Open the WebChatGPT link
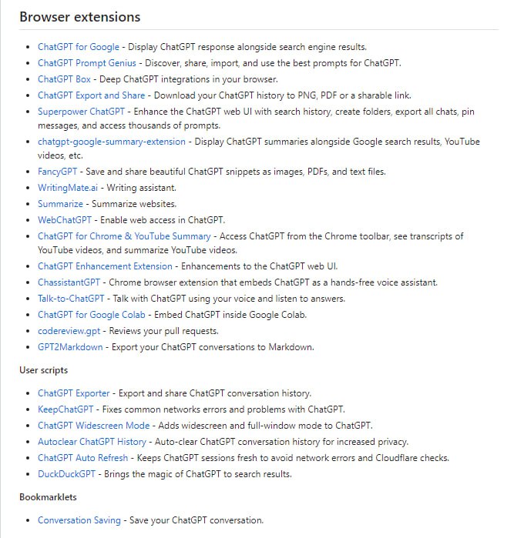The height and width of the screenshot is (538, 514). [x=65, y=220]
